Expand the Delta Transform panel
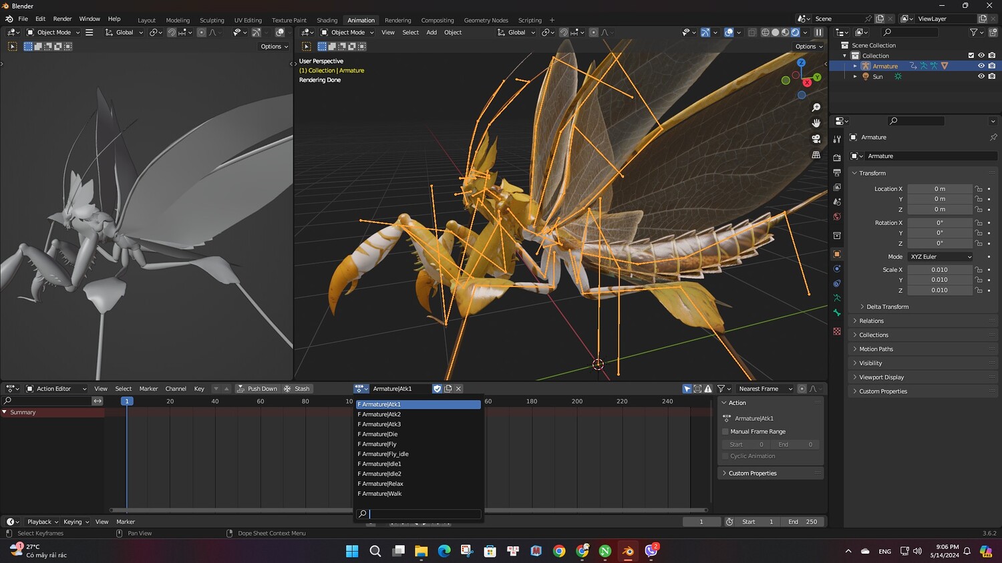Screen dimensions: 1002x563 tap(887, 307)
